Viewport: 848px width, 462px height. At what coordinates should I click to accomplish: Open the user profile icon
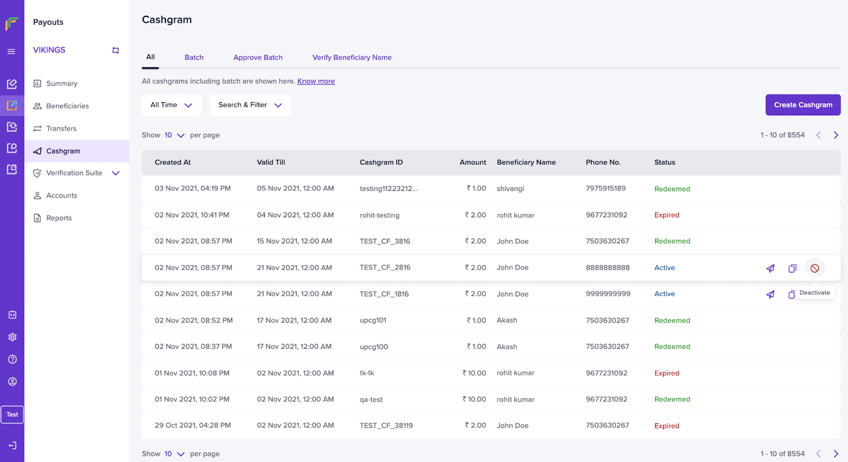[x=12, y=382]
